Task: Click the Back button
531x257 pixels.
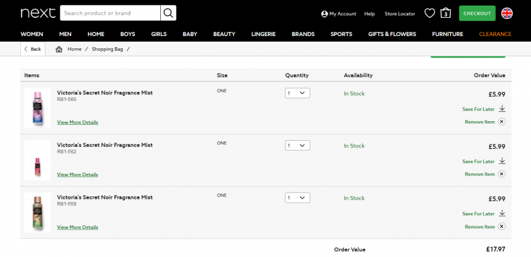Action: (33, 49)
